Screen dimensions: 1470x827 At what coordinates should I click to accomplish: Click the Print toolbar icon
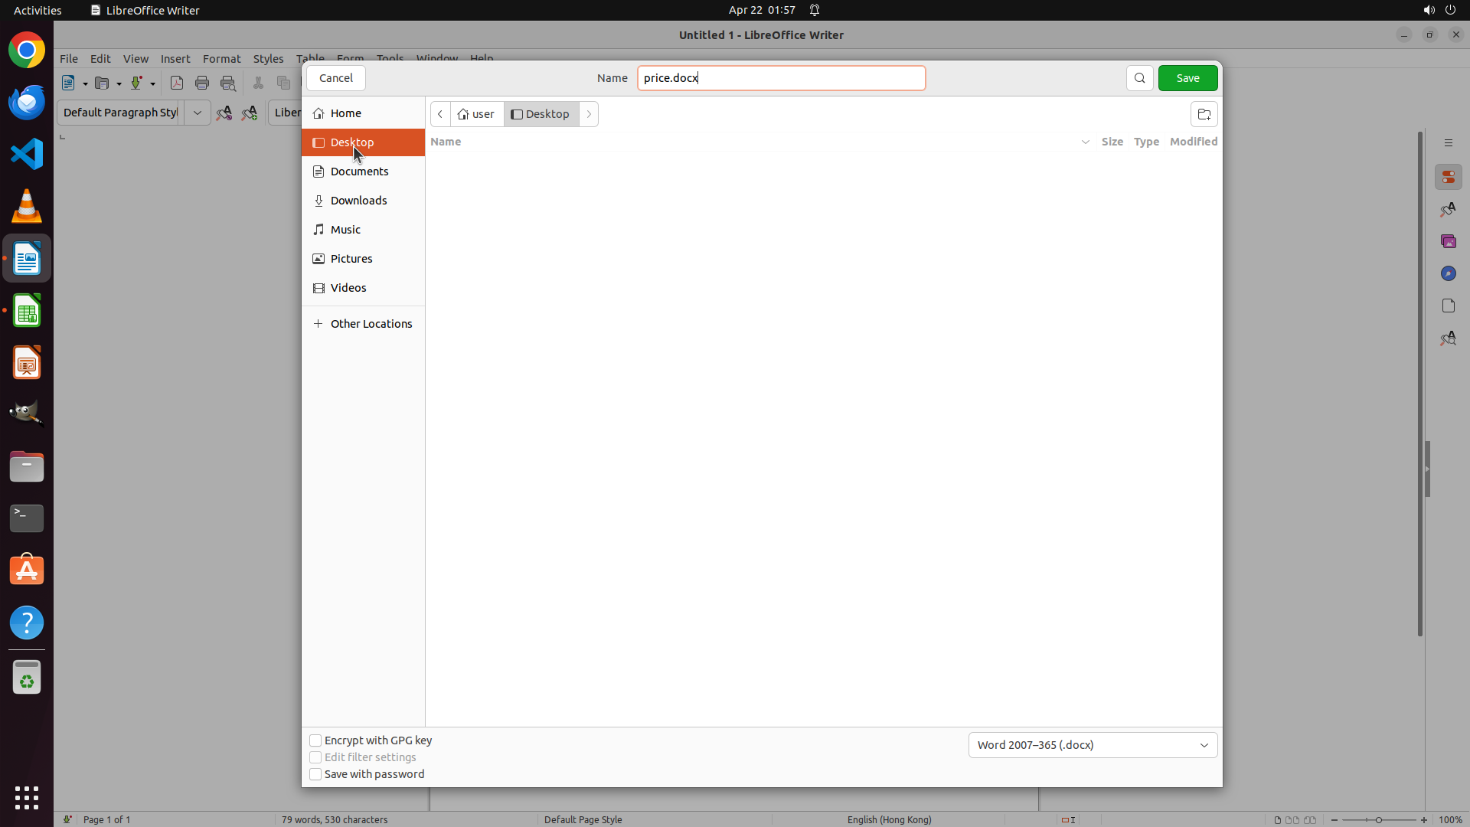(202, 83)
